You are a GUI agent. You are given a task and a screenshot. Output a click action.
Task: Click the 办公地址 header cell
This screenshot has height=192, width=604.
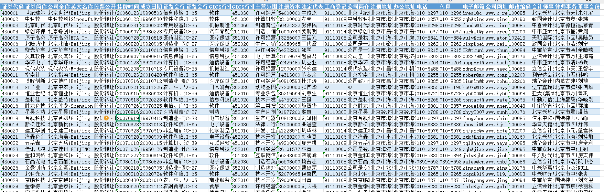click(x=405, y=7)
